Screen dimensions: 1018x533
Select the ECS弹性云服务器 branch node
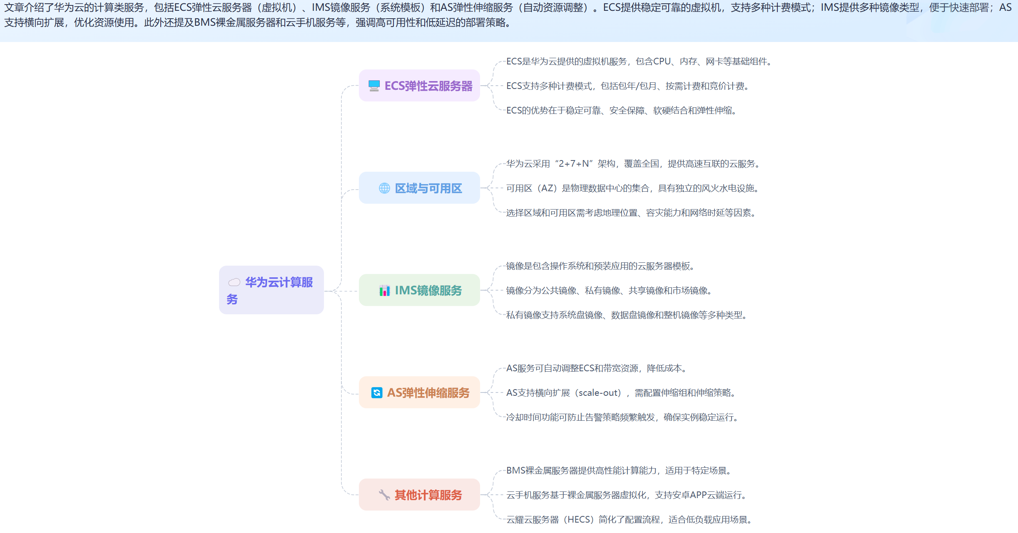tap(428, 86)
